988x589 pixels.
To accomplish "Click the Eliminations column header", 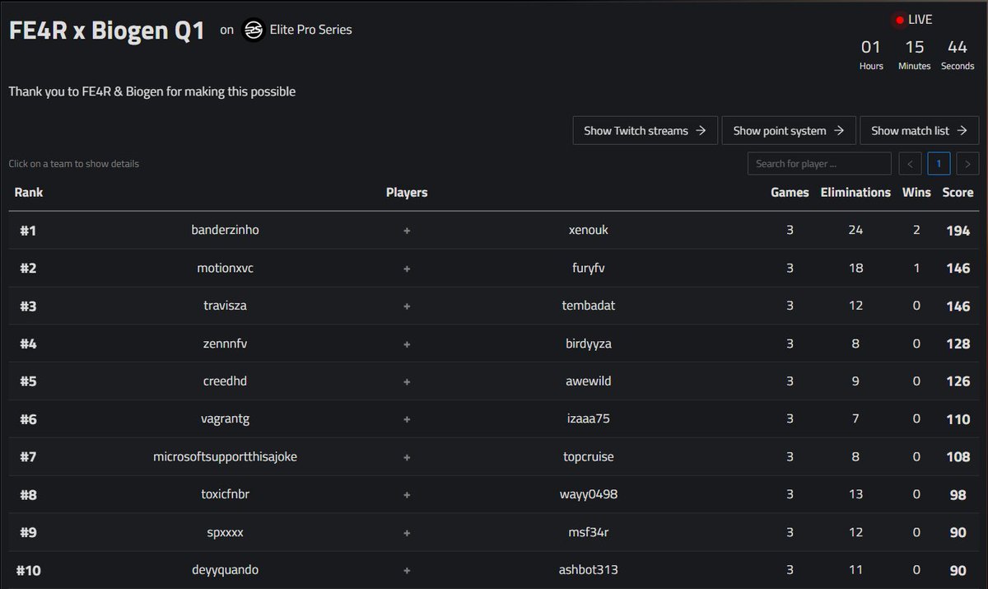I will coord(855,192).
